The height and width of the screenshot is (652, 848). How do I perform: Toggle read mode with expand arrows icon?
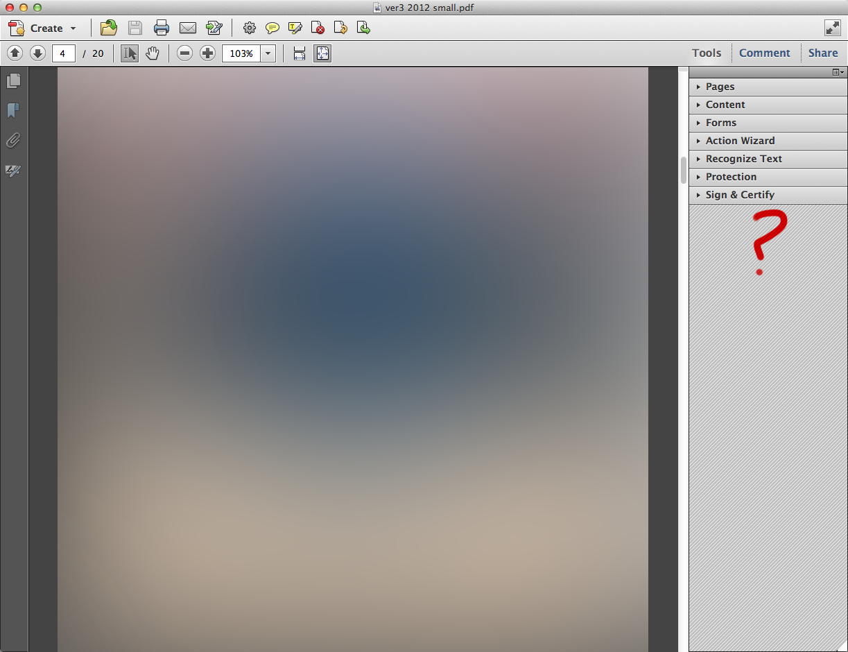[832, 28]
